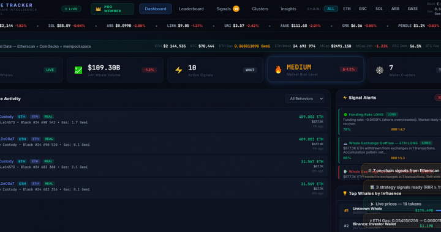Open the Signals tab
The height and width of the screenshot is (232, 441).
point(227,9)
